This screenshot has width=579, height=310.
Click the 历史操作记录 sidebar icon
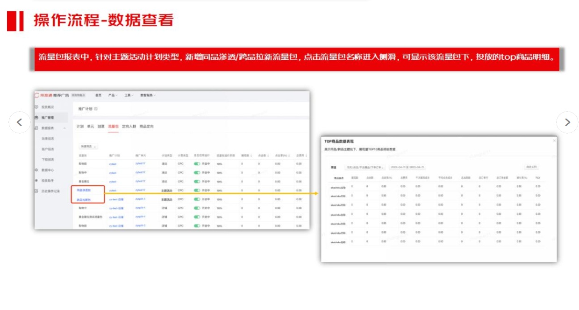coord(37,191)
